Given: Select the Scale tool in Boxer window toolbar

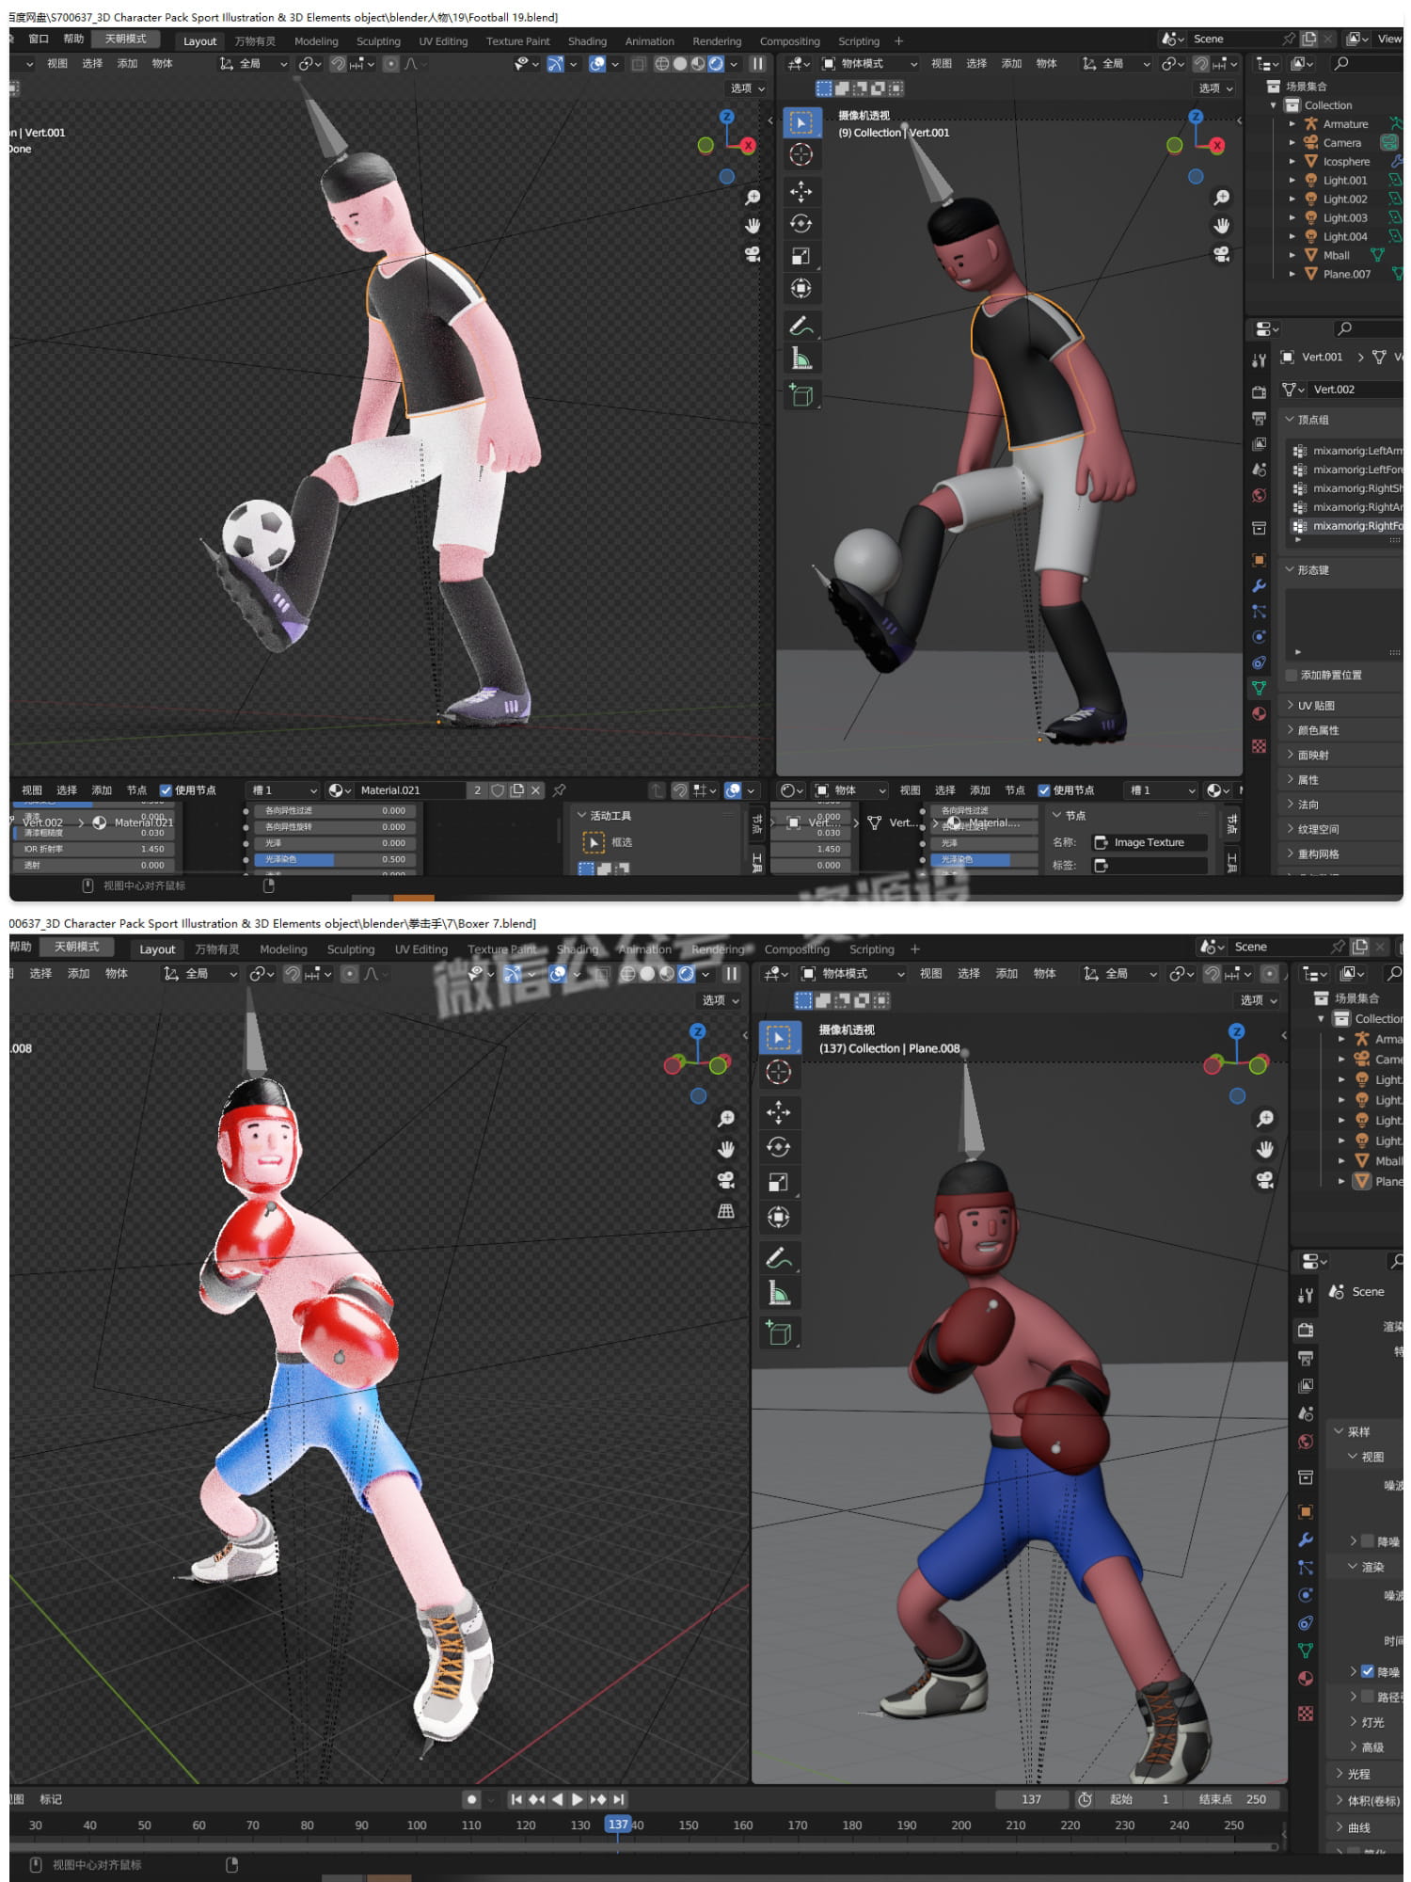Looking at the screenshot, I should pos(779,1183).
